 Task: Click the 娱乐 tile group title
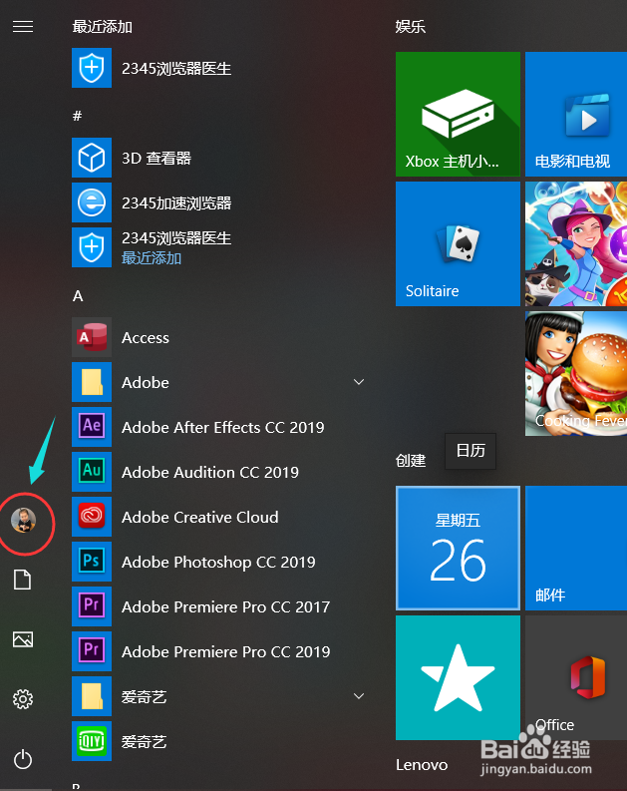411,26
